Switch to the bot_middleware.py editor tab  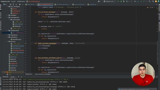(45, 4)
